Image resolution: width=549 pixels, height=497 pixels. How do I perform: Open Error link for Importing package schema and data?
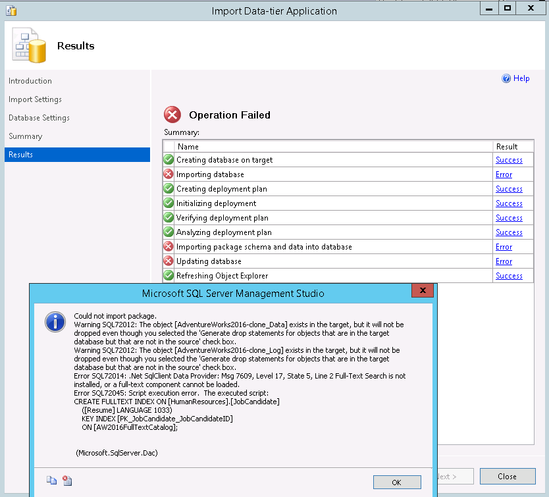(x=504, y=247)
